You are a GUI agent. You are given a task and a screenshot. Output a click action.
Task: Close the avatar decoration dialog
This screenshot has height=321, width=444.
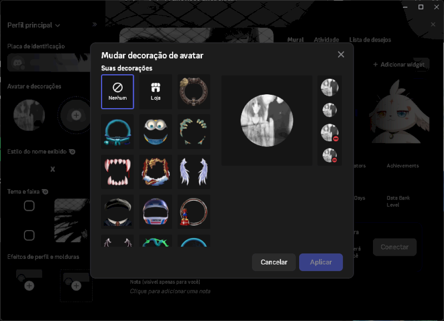(341, 54)
